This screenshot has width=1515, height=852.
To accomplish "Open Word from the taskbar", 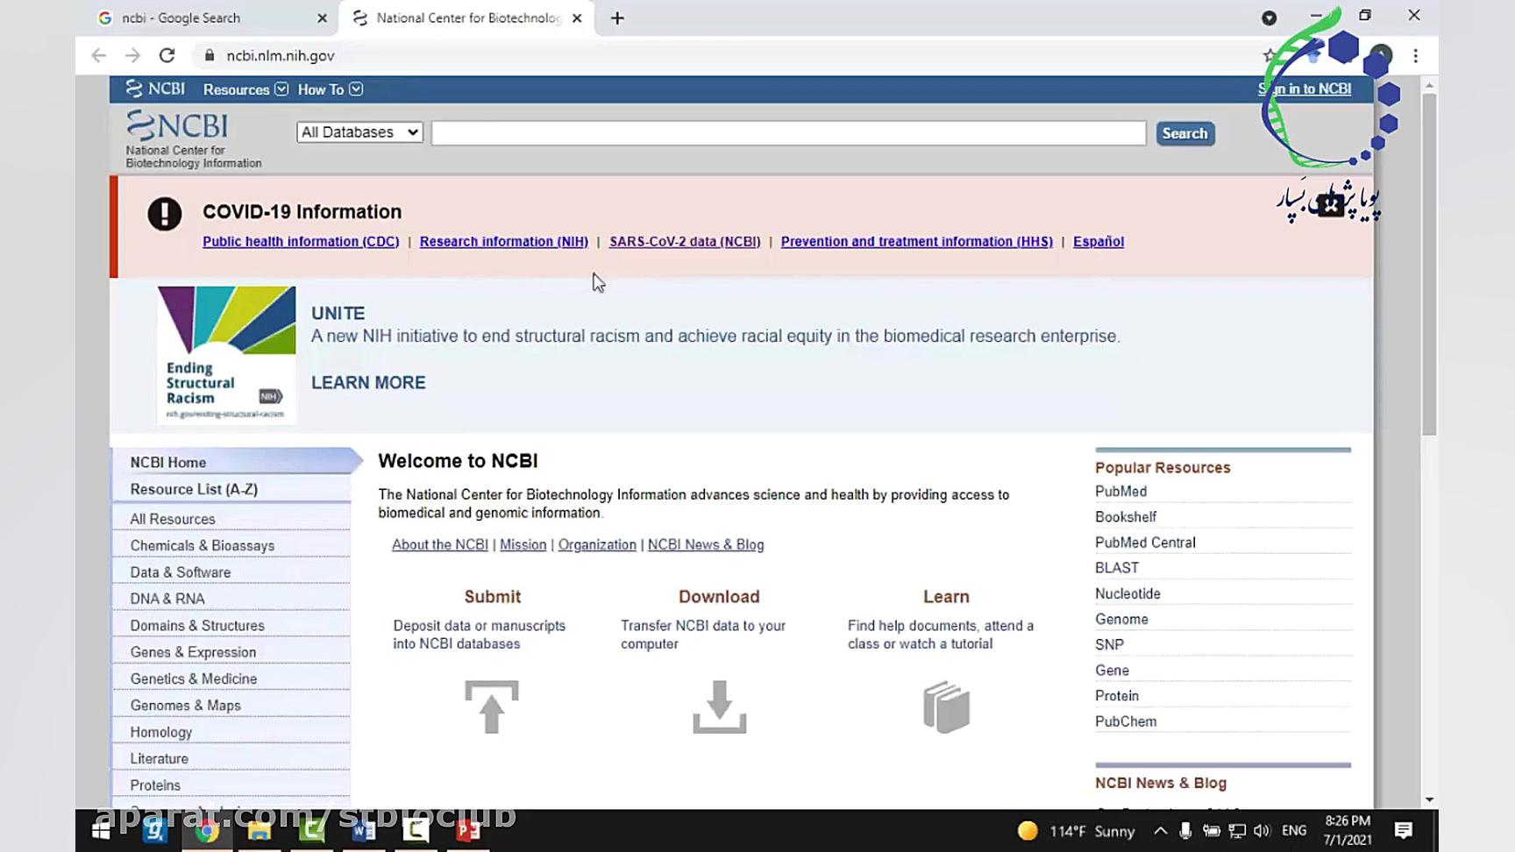I will [364, 829].
